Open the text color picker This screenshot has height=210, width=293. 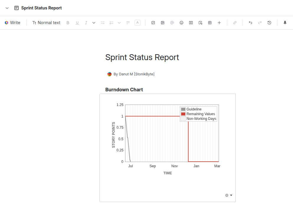[138, 23]
